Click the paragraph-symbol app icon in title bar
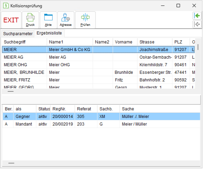 (6, 6)
